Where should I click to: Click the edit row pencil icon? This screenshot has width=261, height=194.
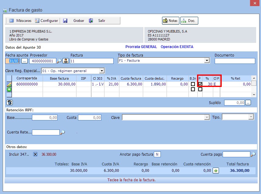9,85
